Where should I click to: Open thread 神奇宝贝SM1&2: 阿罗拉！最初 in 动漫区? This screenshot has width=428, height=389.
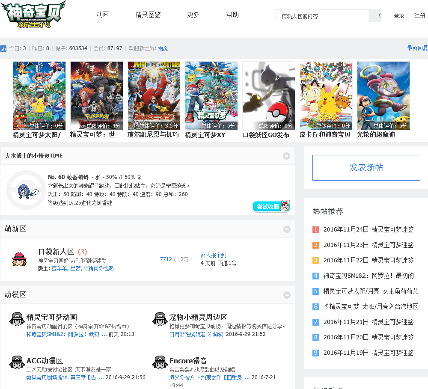(66, 334)
